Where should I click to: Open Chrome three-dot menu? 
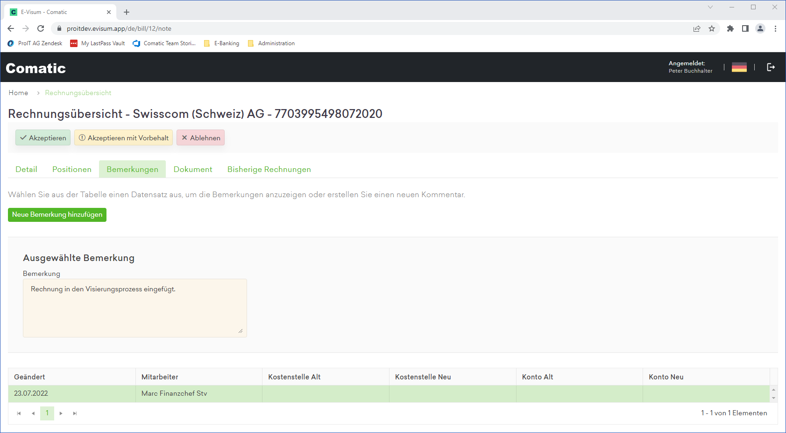(775, 28)
